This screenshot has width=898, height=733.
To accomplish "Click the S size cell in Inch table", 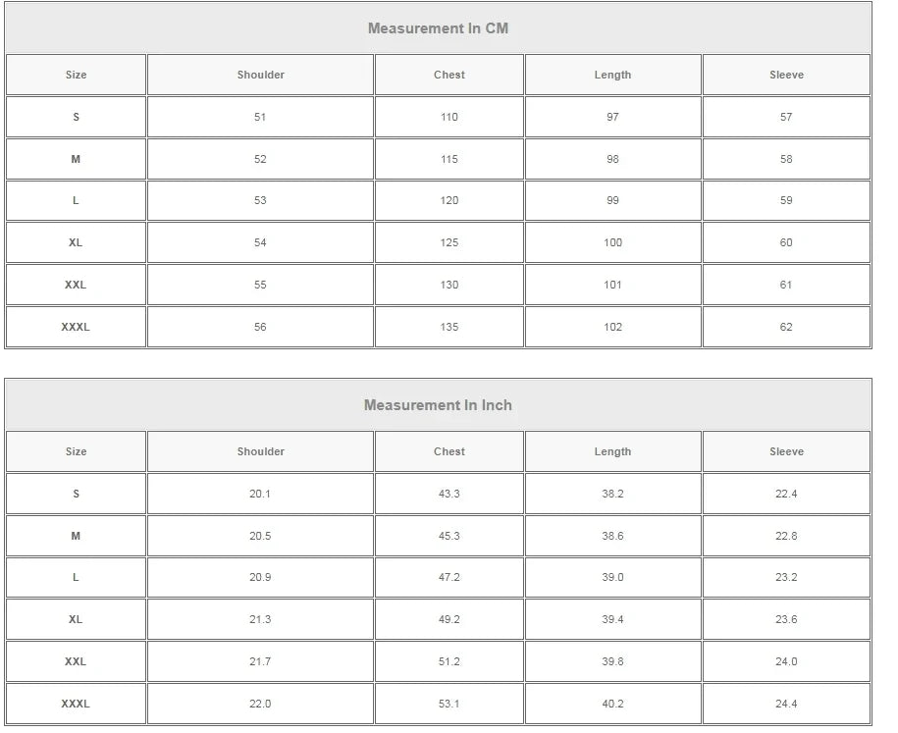I will [x=76, y=494].
